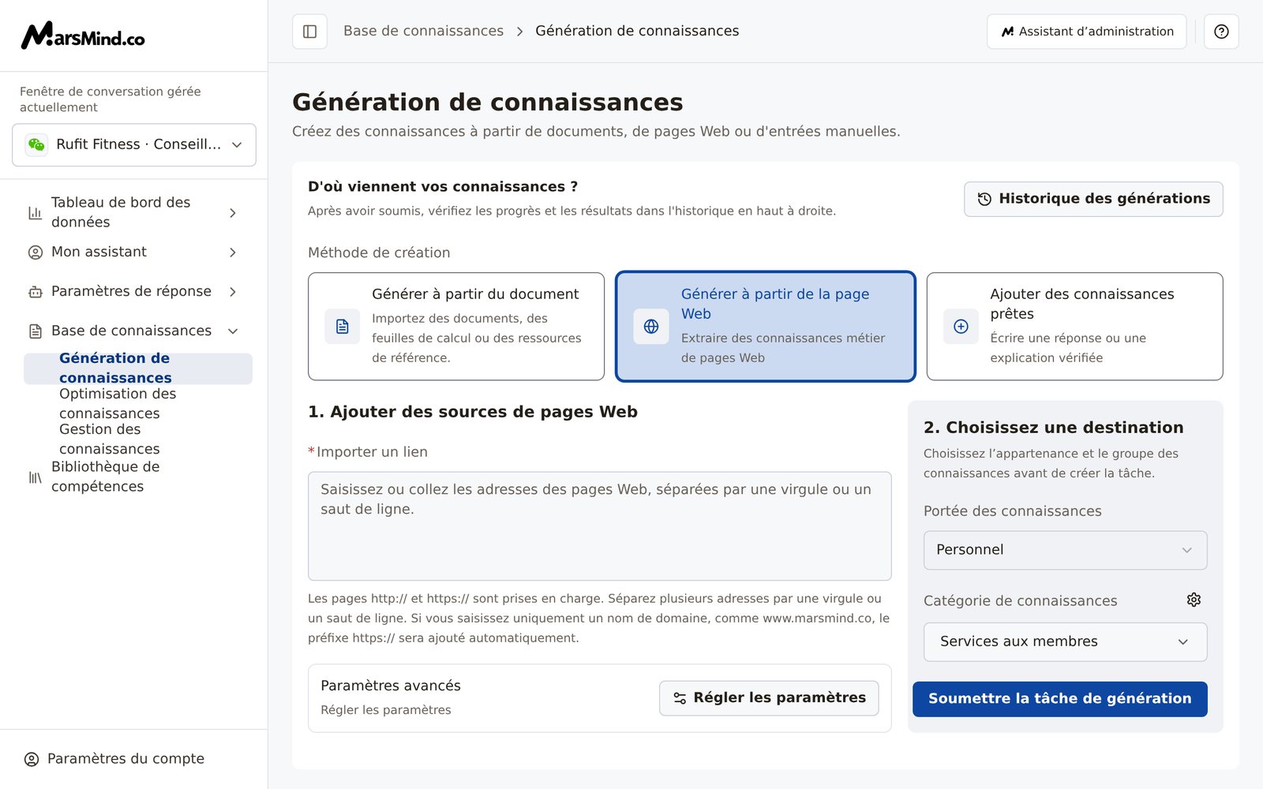
Task: Click the globe icon in page Web card
Action: click(651, 327)
